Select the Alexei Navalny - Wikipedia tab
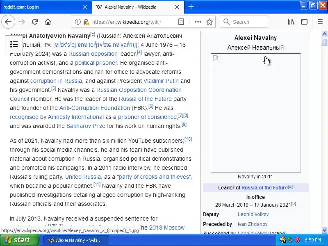 (138, 7)
